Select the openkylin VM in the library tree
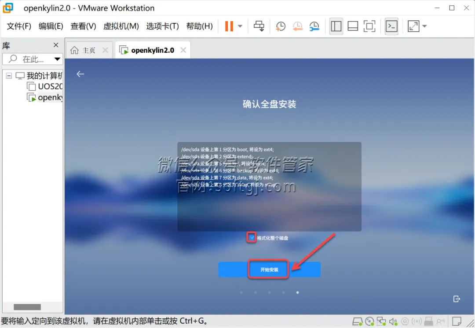Image resolution: width=475 pixels, height=328 pixels. pos(50,97)
